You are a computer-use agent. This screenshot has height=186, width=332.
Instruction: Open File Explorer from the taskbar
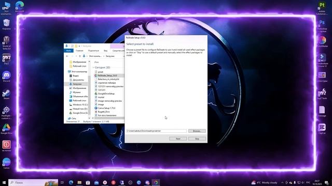79,182
